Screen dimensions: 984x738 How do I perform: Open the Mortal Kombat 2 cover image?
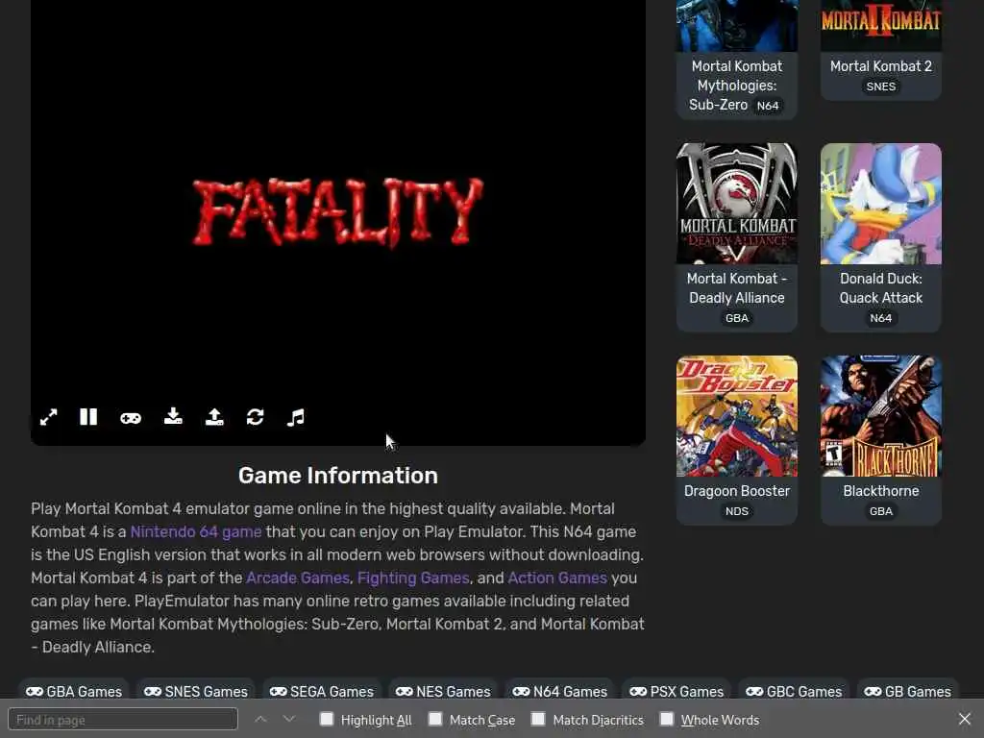click(881, 26)
